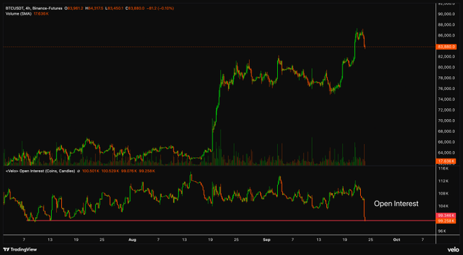Viewport: 463px width, 255px height.
Task: Click the 72,000.0 price axis label
Action: click(446, 110)
